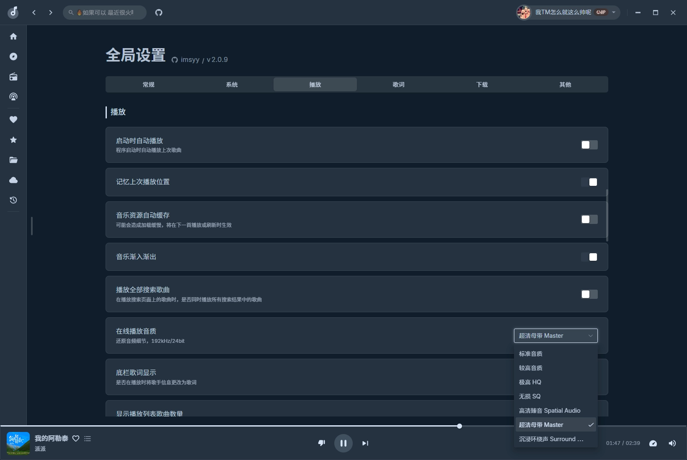Open the playback speed icon

click(x=653, y=443)
